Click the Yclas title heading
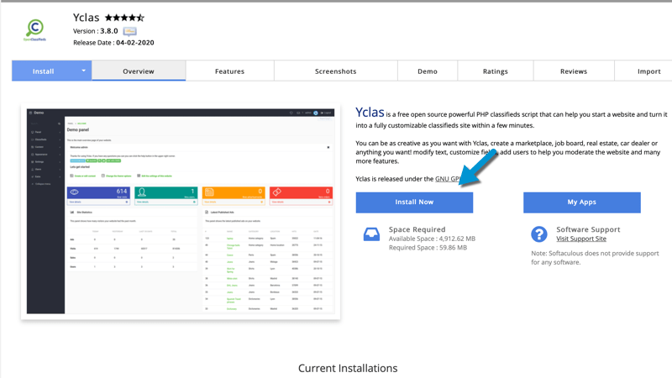Screen dimensions: 672x378 [x=87, y=18]
